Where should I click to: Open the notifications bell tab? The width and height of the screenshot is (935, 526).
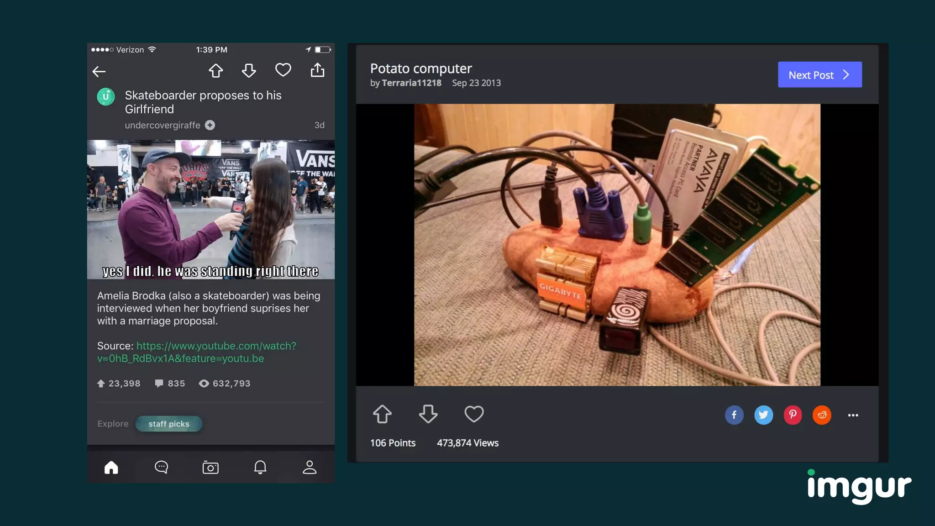(x=260, y=467)
